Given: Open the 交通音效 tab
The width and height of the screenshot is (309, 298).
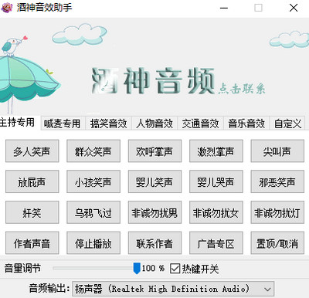Looking at the screenshot, I should click(x=200, y=124).
